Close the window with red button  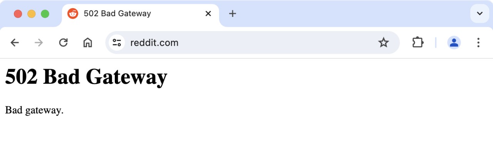18,14
